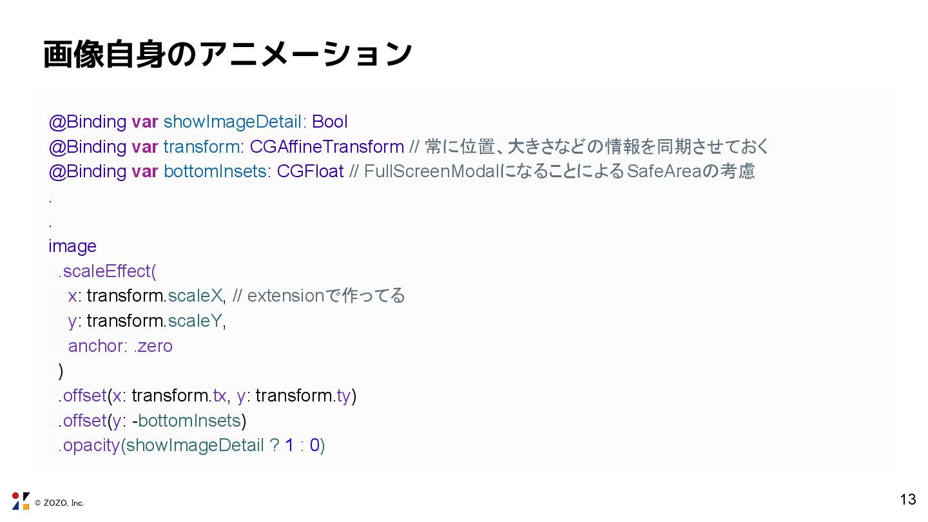Click the .offset(y: -bottomInsets) line
This screenshot has height=522, width=928.
(x=152, y=421)
